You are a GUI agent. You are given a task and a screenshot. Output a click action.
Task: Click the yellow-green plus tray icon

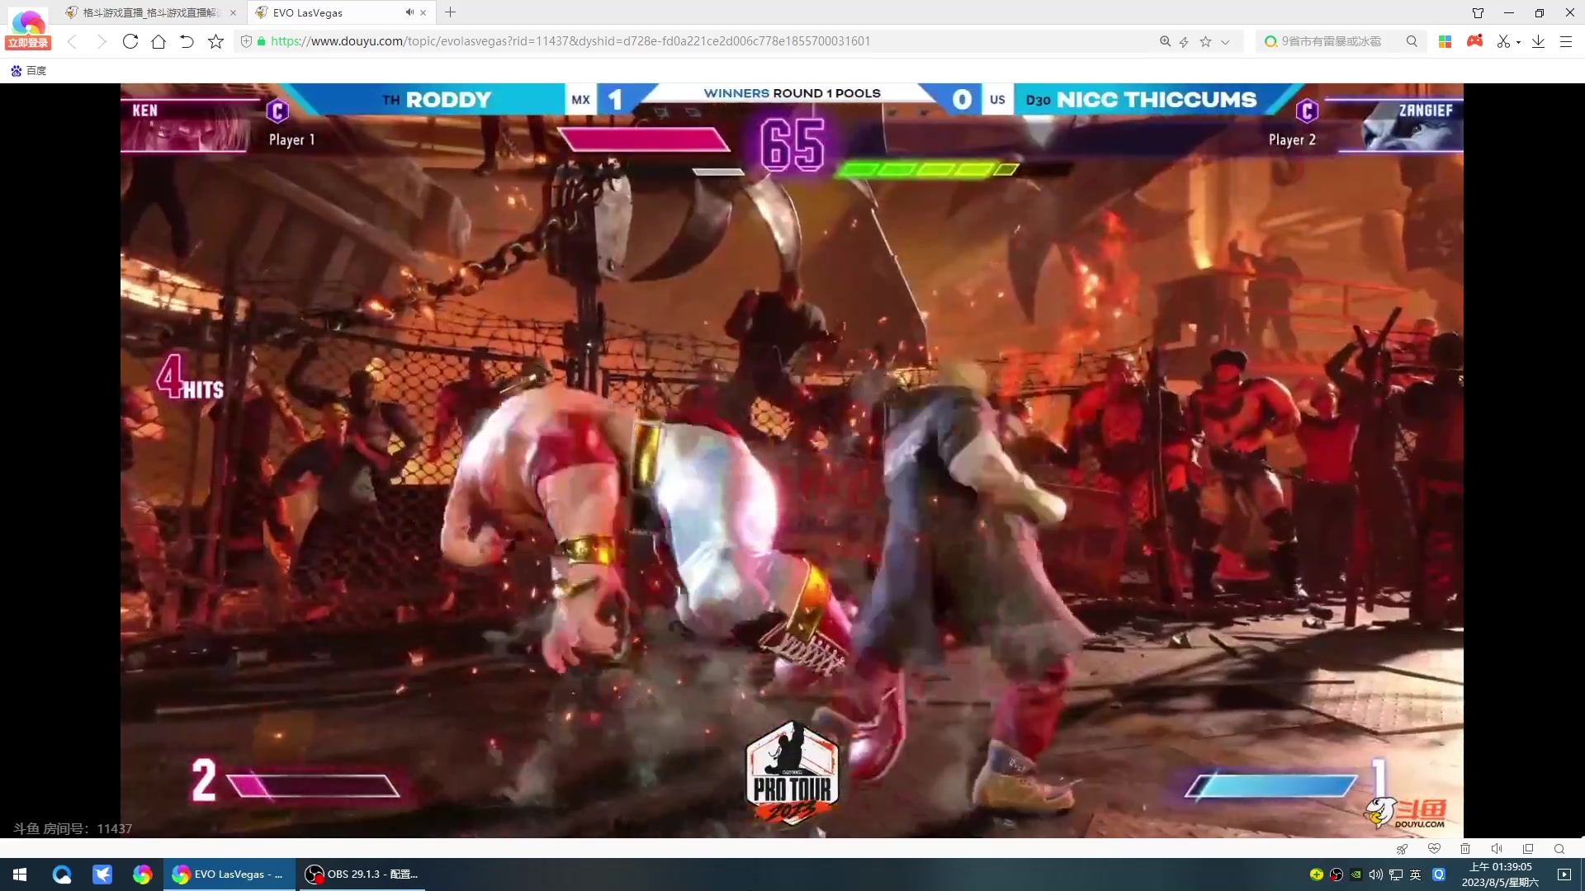click(1317, 874)
